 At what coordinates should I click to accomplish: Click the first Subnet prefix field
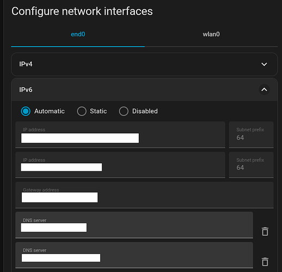click(x=251, y=134)
